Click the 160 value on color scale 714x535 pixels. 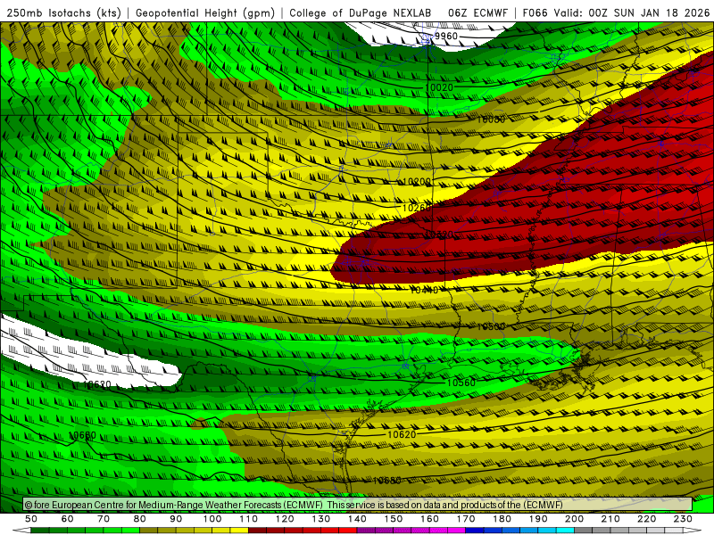429,519
